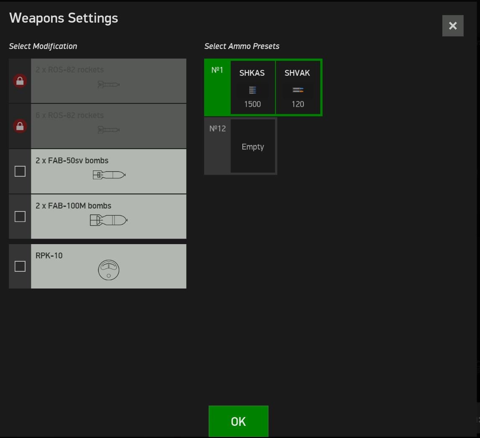Confirm settings with the OK button
Image resolution: width=480 pixels, height=438 pixels.
pos(239,421)
